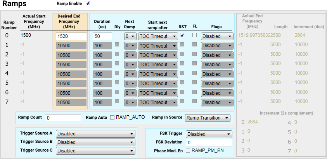Open the Ramp In Source dropdown
Viewport: 327px width, 159px height.
(x=208, y=118)
